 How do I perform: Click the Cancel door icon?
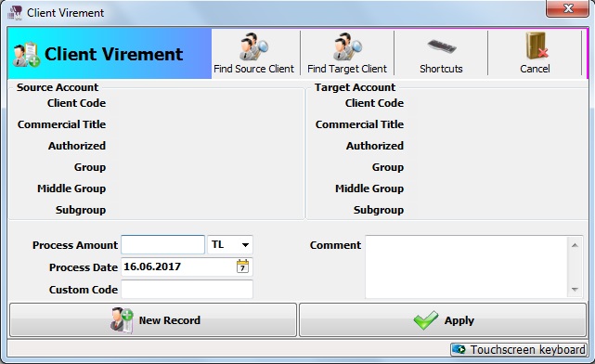(537, 45)
